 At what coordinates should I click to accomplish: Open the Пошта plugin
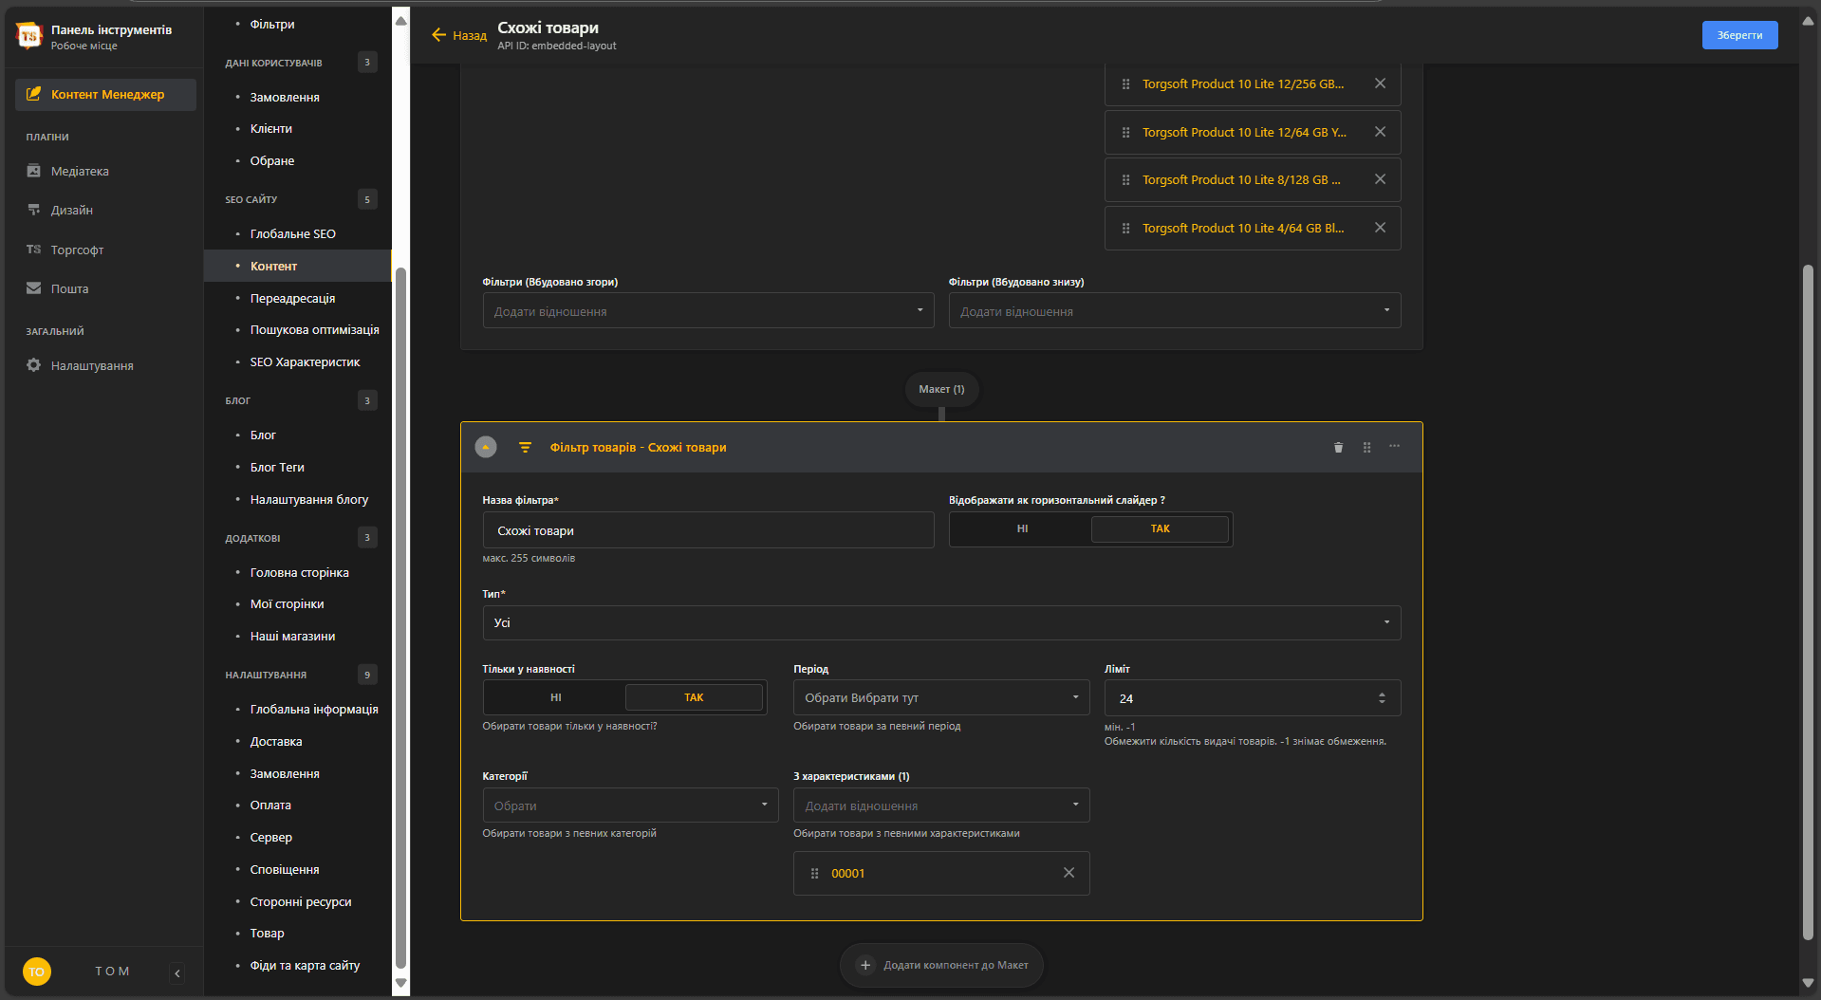(x=69, y=288)
